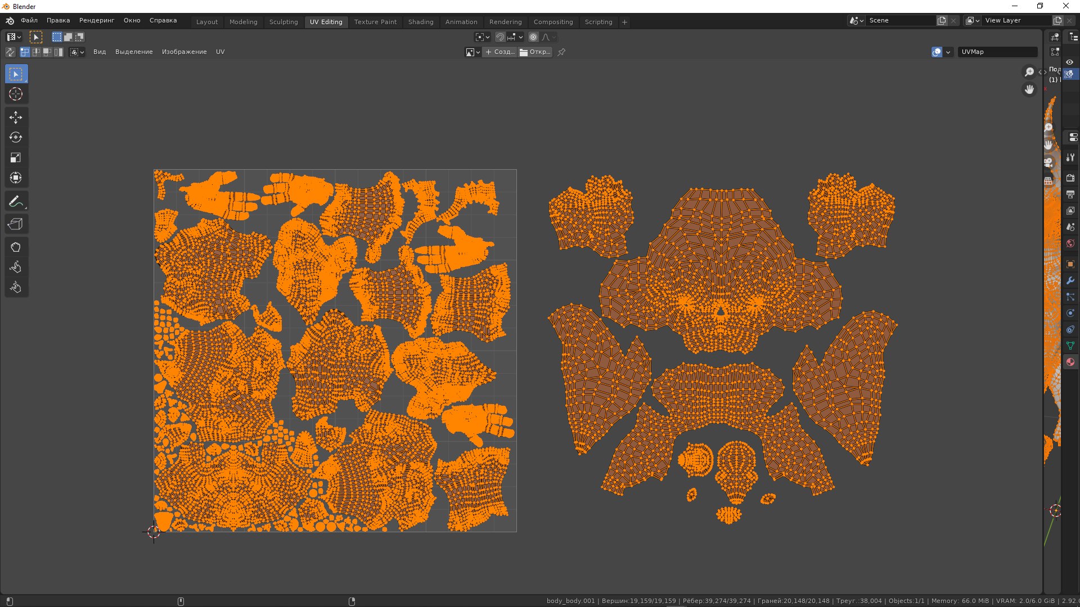Click the Созд... new image button
The height and width of the screenshot is (607, 1080).
point(500,52)
